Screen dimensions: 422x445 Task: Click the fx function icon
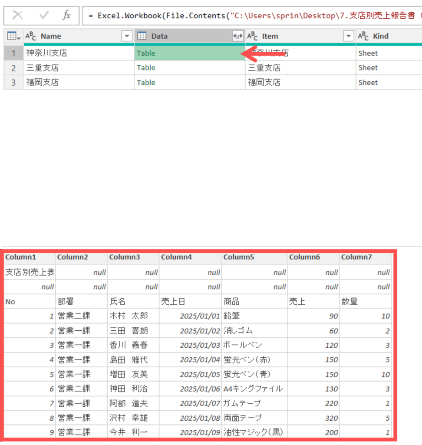[66, 16]
